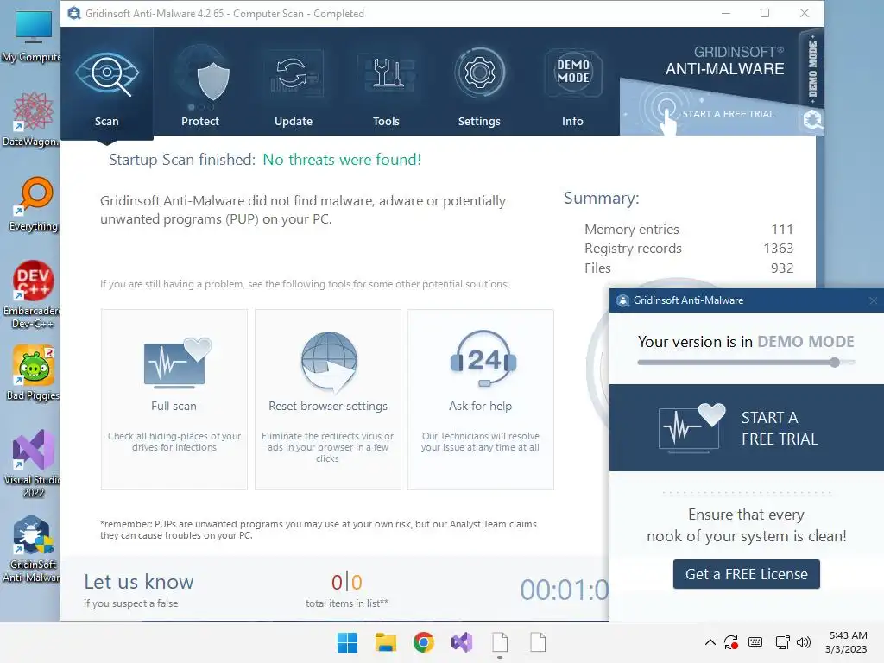
Task: Open the Bad Piggies desktop shortcut
Action: pyautogui.click(x=33, y=373)
